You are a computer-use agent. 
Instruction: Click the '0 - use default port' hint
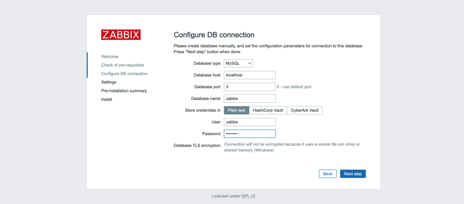[x=294, y=87]
